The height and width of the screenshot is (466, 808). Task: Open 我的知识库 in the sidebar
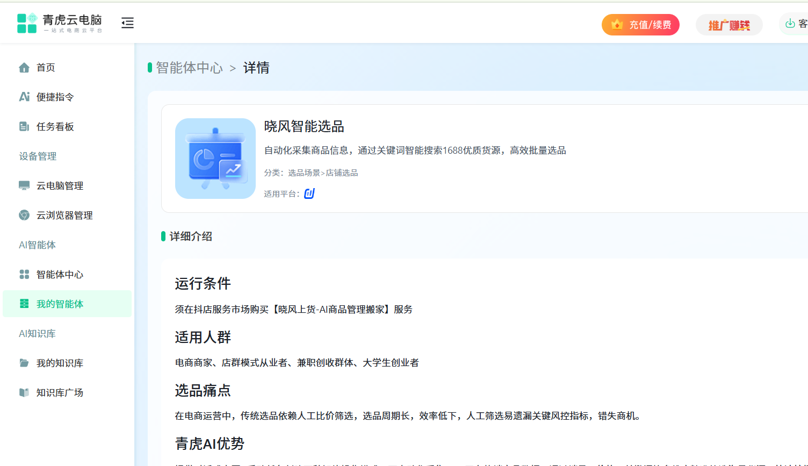tap(67, 363)
